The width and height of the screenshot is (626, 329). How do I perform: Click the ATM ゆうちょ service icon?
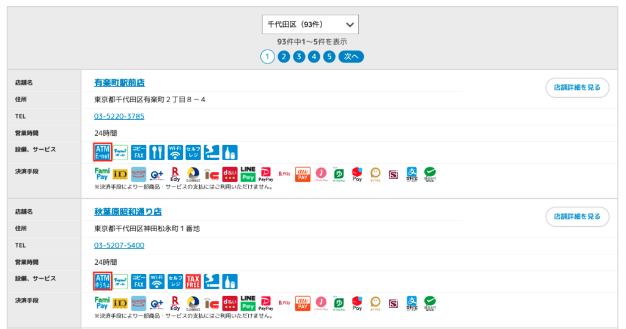click(103, 281)
